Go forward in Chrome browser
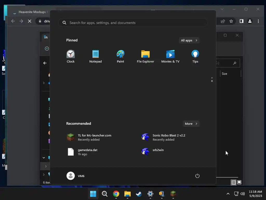Image resolution: width=266 pixels, height=200 pixels. (21, 21)
